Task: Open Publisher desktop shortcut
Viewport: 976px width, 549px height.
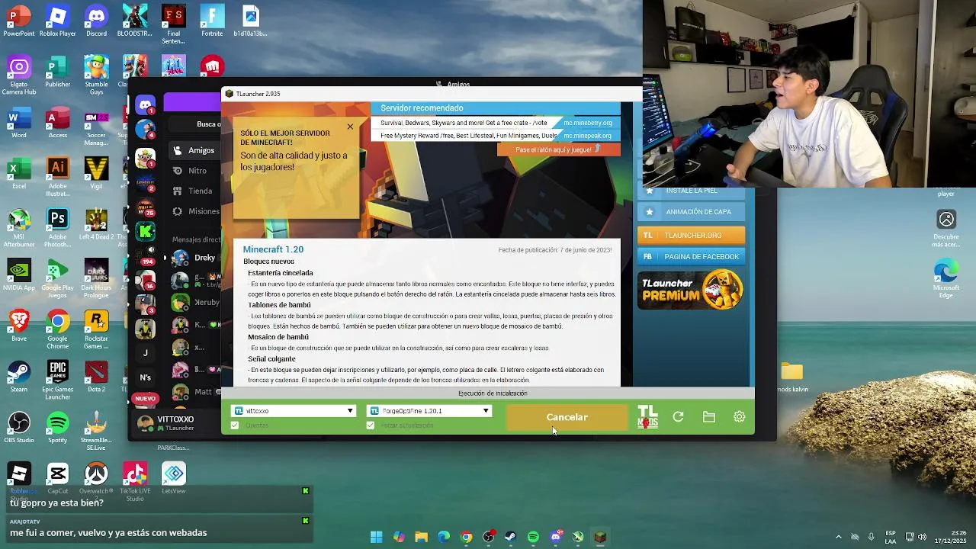Action: click(58, 72)
